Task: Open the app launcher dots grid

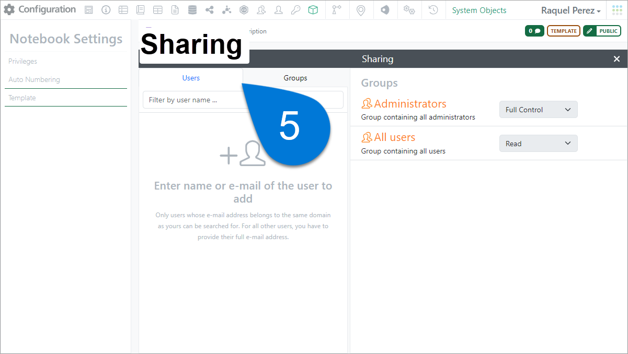Action: pyautogui.click(x=618, y=10)
